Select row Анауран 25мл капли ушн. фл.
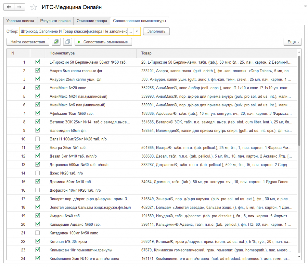308x267 pixels. (152, 79)
